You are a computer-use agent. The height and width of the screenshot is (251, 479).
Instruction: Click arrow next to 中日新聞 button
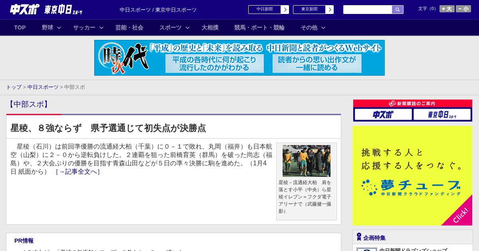pyautogui.click(x=285, y=10)
